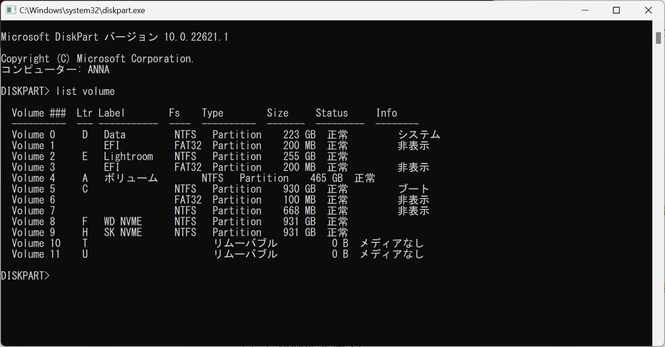The height and width of the screenshot is (347, 665).
Task: Click the 'Info' column header
Action: 386,113
